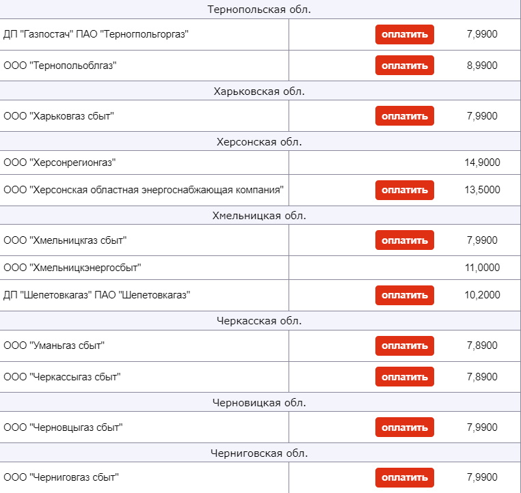This screenshot has height=493, width=521.
Task: Click the Черновицкая обл. region header
Action: [259, 403]
